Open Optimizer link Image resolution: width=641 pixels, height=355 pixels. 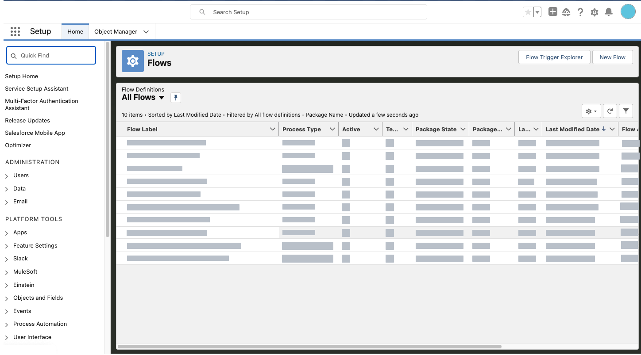18,145
